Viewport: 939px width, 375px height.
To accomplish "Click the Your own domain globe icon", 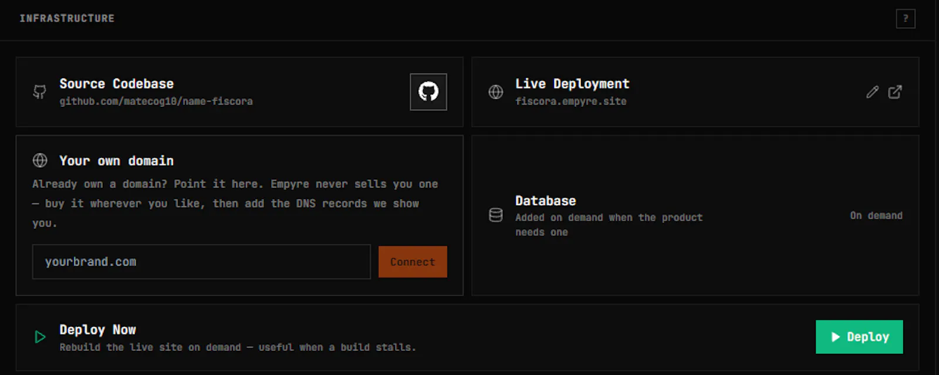I will 40,160.
